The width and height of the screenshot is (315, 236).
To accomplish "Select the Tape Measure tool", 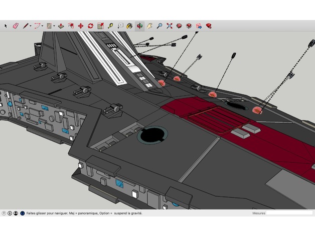I will click(110, 25).
